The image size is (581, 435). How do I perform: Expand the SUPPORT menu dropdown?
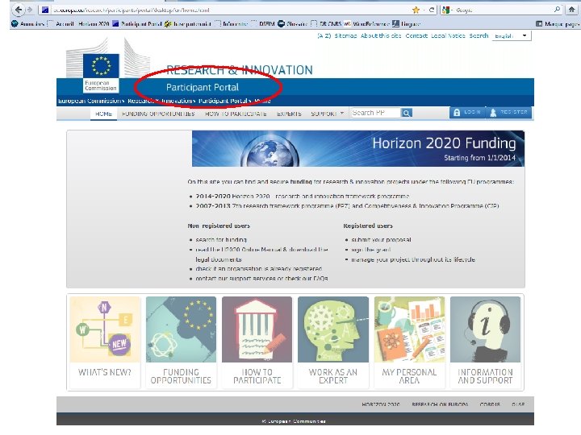(x=327, y=114)
